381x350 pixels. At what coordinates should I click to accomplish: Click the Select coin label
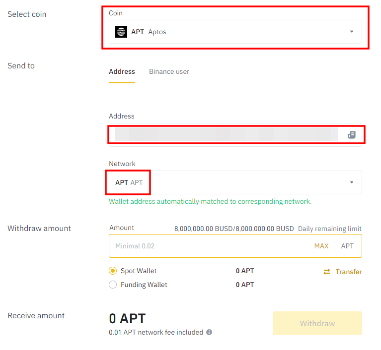click(x=27, y=14)
